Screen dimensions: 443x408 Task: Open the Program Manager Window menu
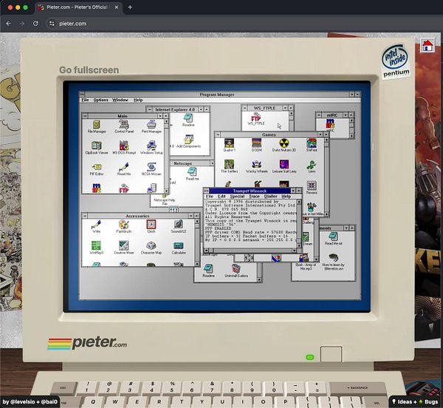point(120,100)
